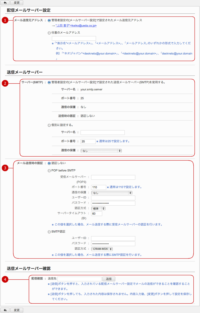Focus the POP3 port number field showing 110
The width and height of the screenshot is (200, 313).
tap(99, 187)
